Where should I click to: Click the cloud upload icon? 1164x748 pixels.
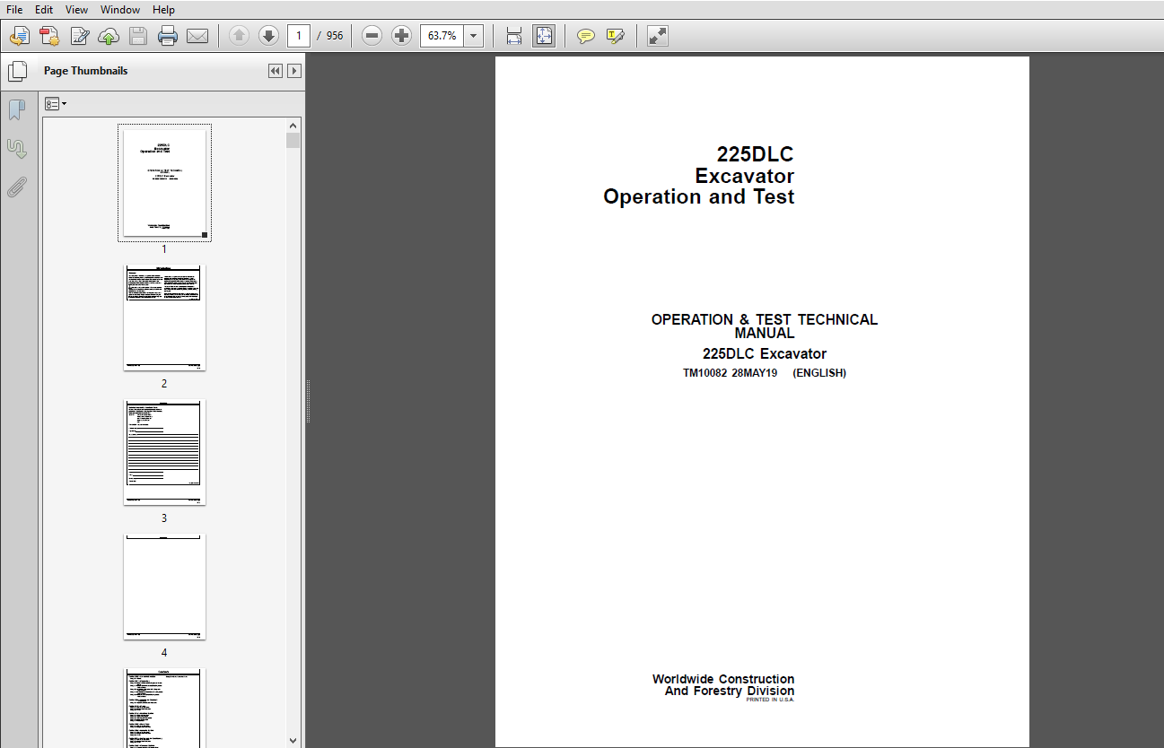click(109, 36)
